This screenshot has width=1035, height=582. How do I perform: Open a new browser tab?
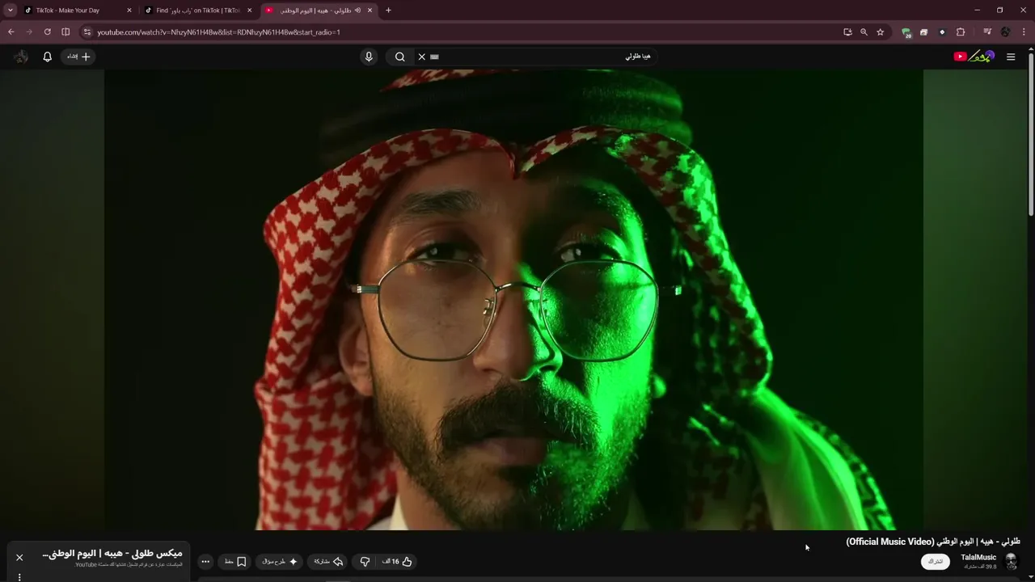tap(388, 11)
